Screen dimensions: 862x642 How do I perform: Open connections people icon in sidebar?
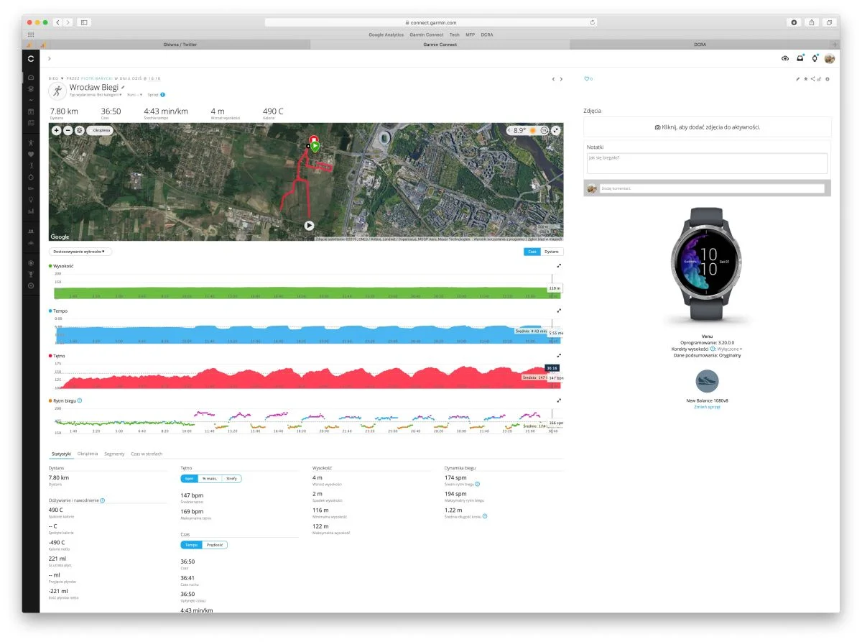(31, 231)
